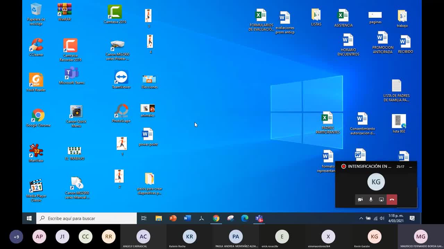
Task: Open the PhotoScape desktop shortcut
Action: pos(121,113)
